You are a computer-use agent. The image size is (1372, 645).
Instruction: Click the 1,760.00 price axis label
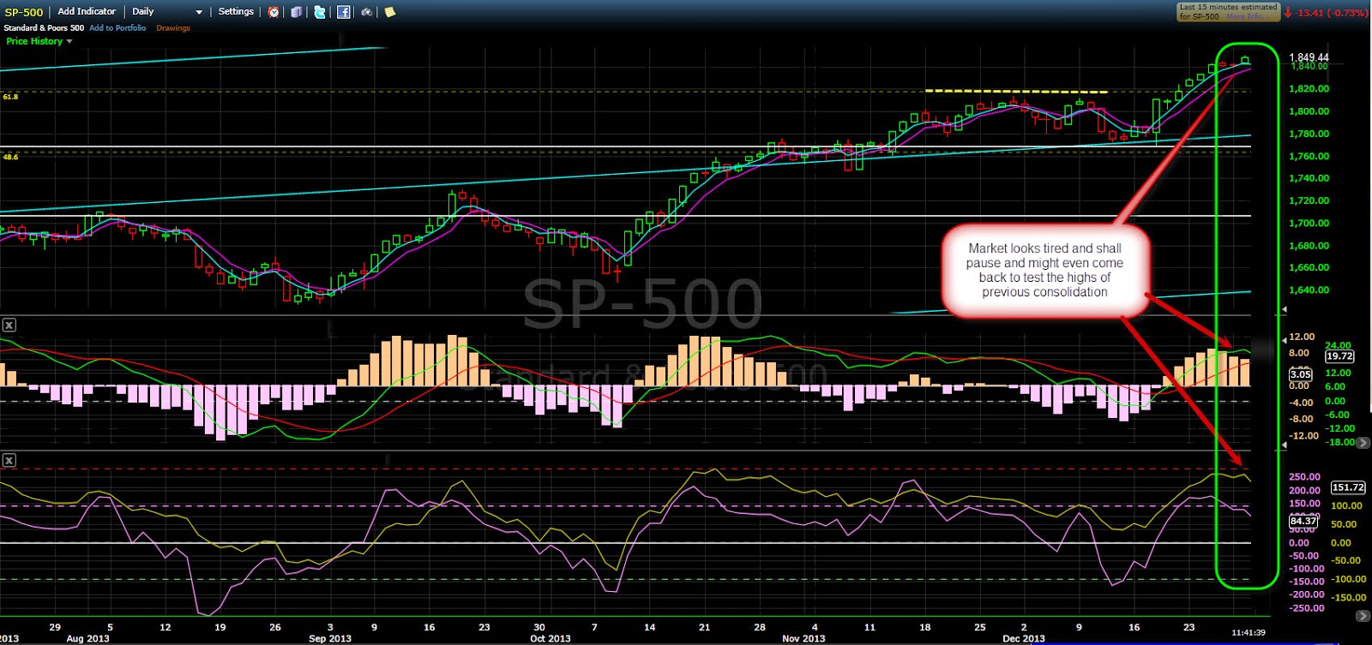(x=1309, y=156)
